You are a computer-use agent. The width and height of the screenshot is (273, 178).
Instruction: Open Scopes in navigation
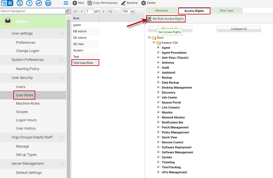(22, 112)
